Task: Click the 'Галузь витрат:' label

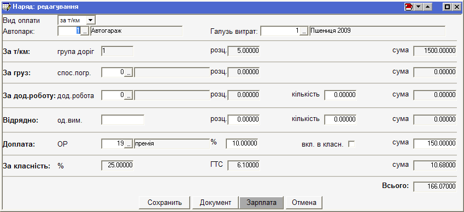Action: [x=234, y=31]
